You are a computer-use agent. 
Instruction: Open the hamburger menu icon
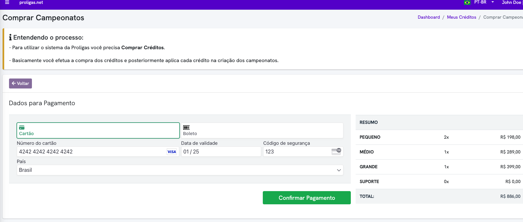coord(7,3)
